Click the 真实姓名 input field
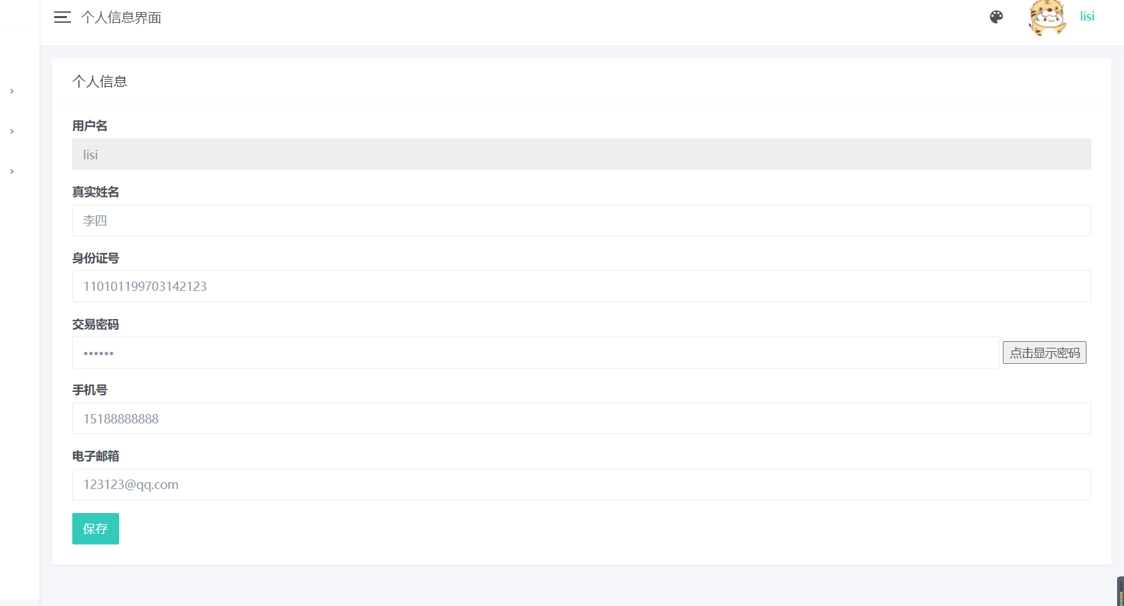The width and height of the screenshot is (1124, 606). 582,220
